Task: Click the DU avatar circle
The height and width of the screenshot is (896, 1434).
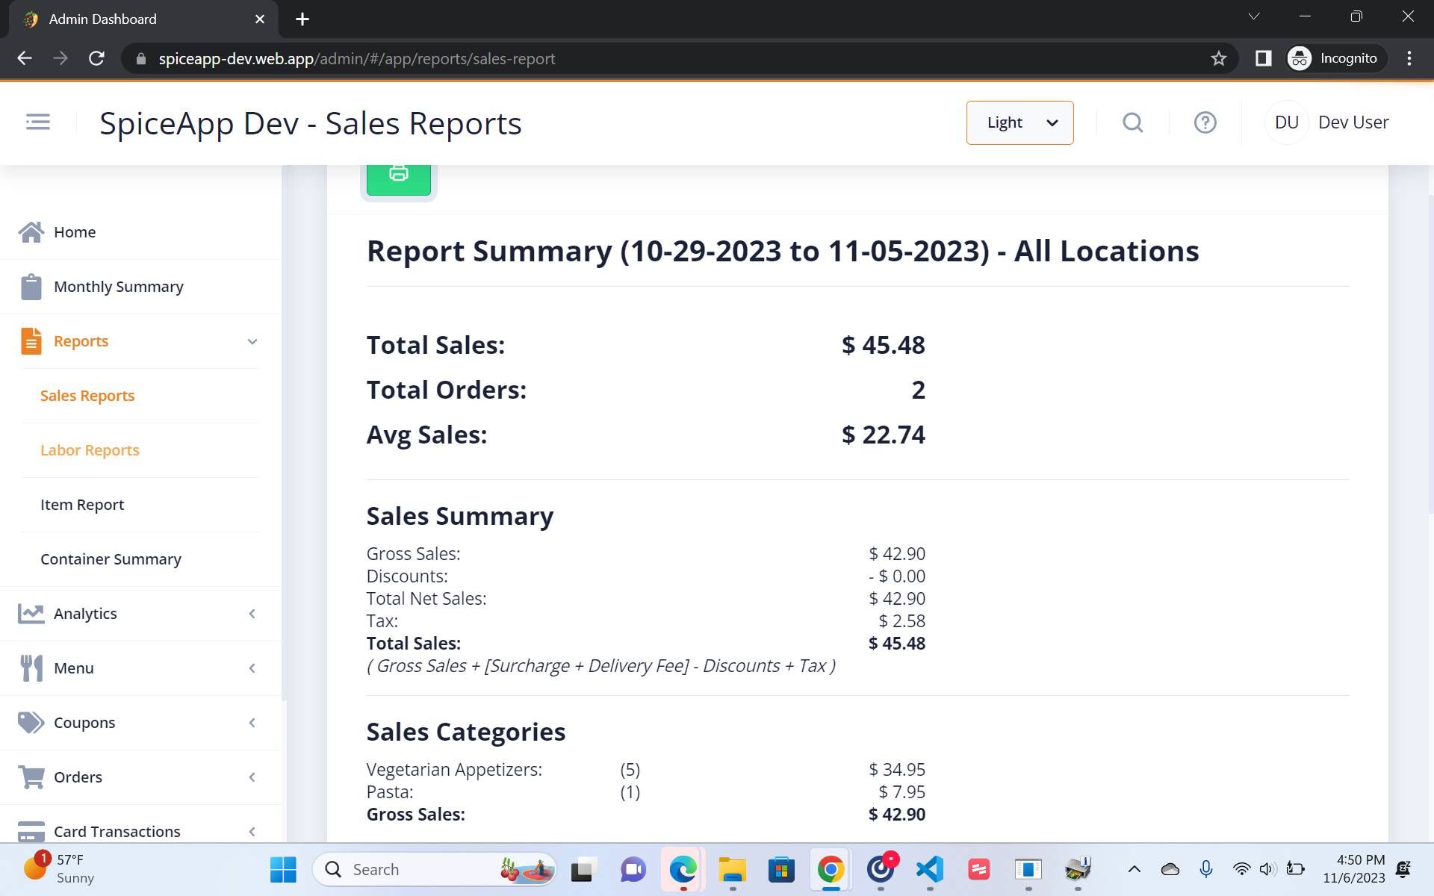Action: point(1286,122)
